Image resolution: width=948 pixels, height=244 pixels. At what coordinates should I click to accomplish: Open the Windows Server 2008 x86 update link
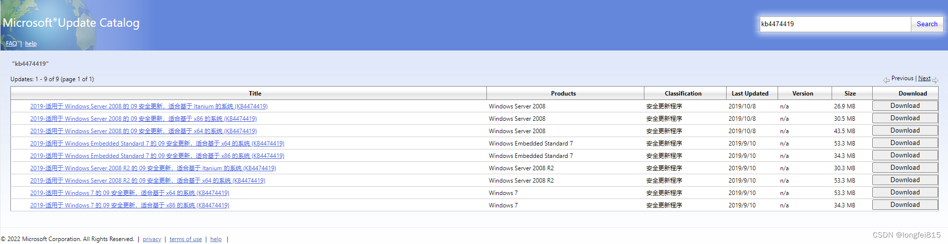point(143,119)
